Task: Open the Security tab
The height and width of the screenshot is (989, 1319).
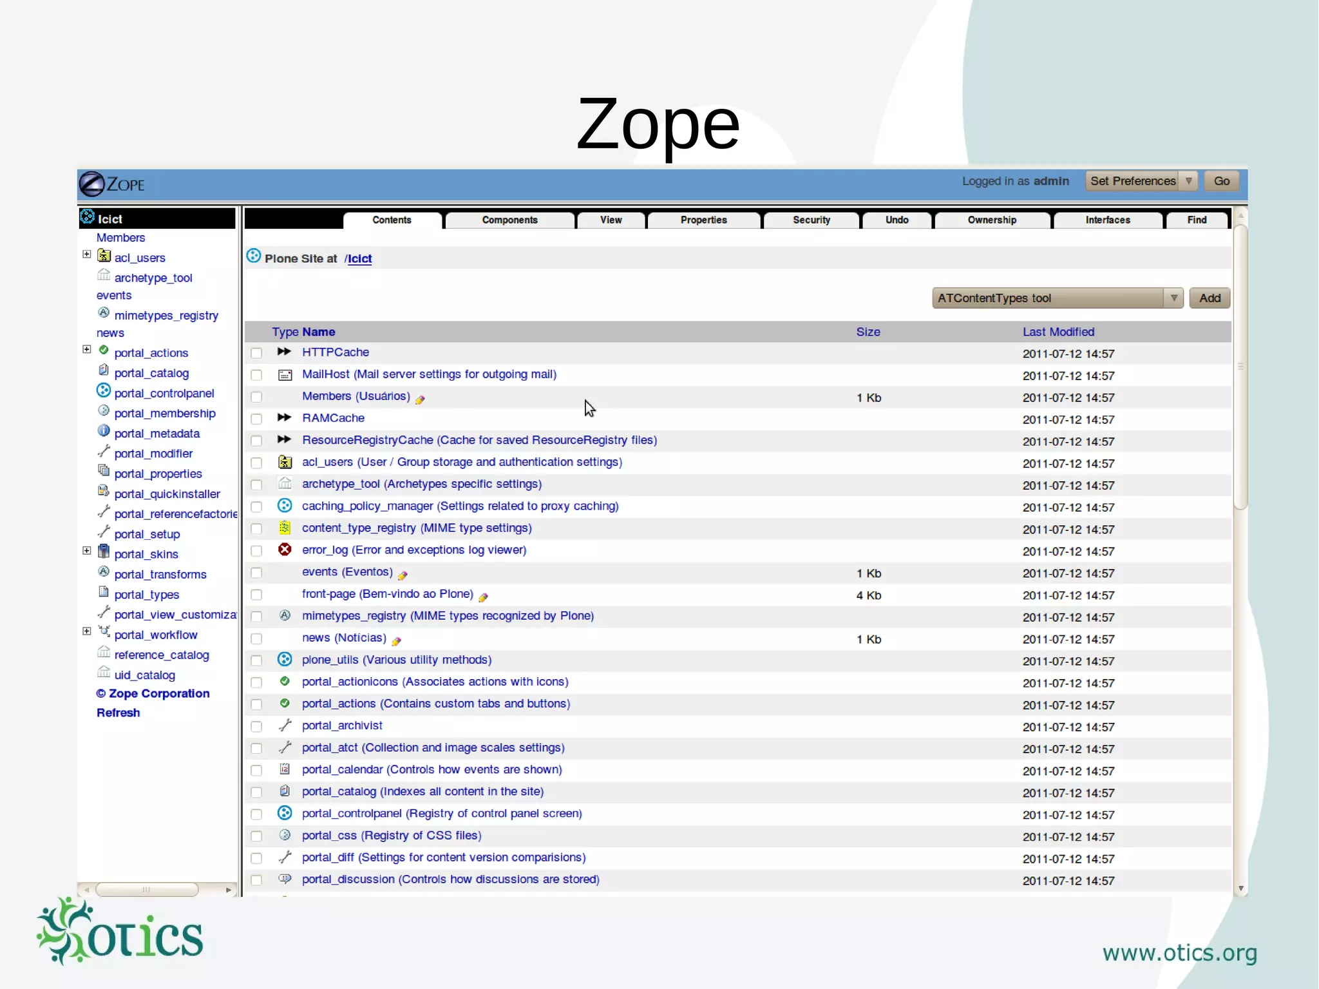Action: click(x=811, y=220)
